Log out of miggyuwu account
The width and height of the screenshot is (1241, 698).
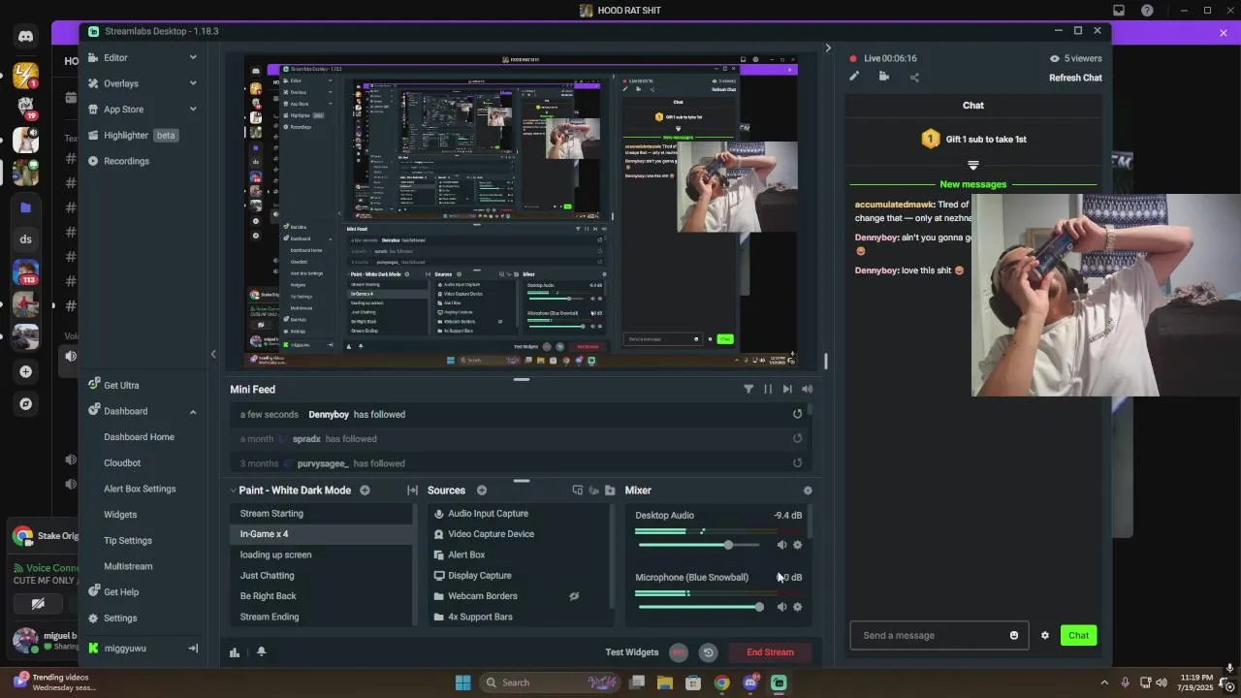coord(193,649)
